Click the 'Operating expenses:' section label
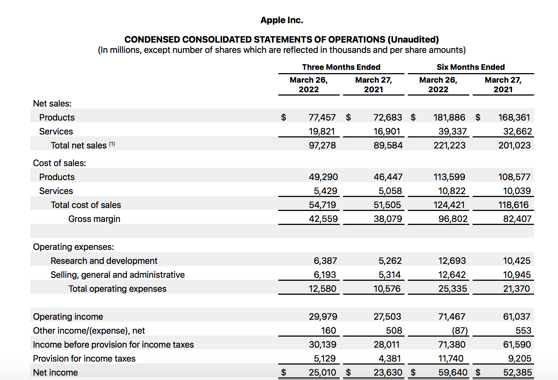The width and height of the screenshot is (558, 380). pos(73,247)
